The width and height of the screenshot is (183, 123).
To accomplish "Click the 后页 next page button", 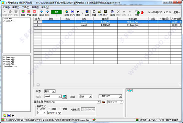I will pos(47,13).
